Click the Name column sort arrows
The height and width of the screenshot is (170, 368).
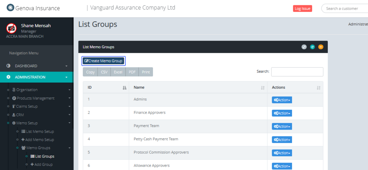pos(263,88)
